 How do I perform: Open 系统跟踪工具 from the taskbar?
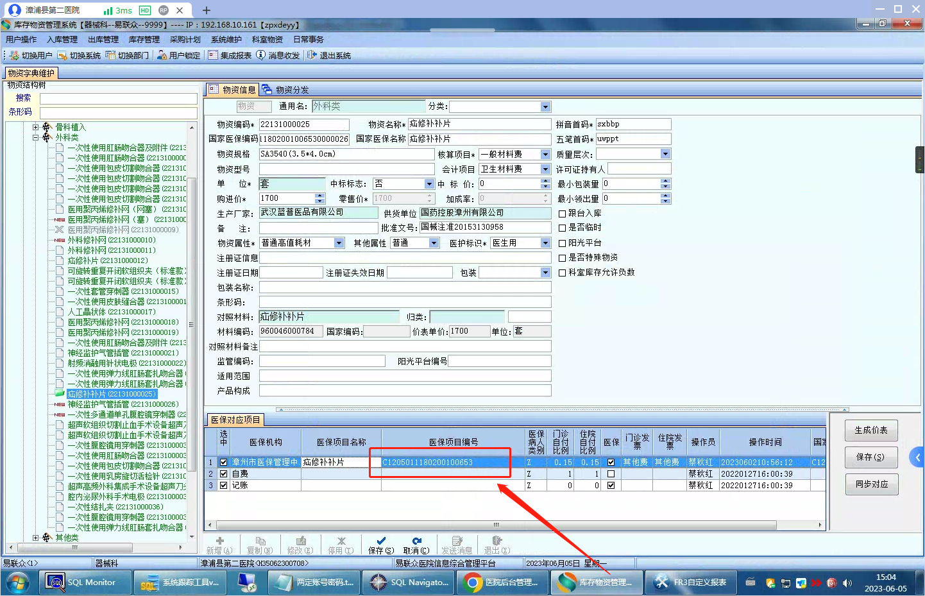[x=181, y=583]
